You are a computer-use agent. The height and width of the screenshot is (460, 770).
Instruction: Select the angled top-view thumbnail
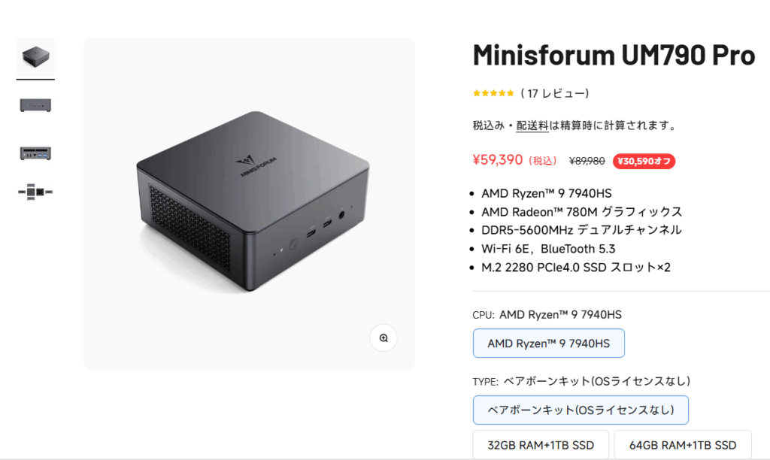point(35,56)
